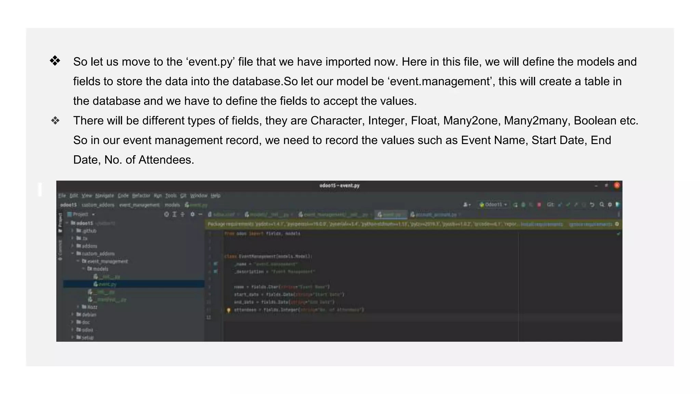The image size is (700, 394).
Task: Open IDE settings gear in the toolbar
Action: pyautogui.click(x=610, y=205)
